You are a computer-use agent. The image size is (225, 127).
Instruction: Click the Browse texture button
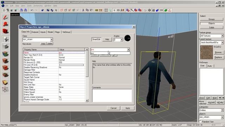tap(218, 53)
